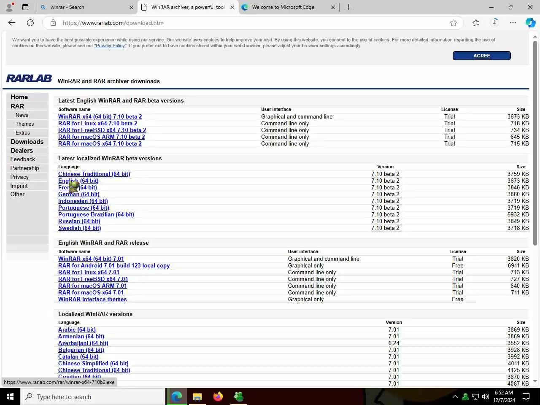Select the WinRAR archiver tab

point(188,7)
